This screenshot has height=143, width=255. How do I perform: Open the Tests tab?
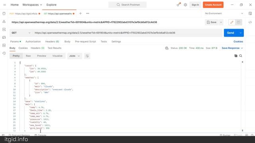click(104, 41)
